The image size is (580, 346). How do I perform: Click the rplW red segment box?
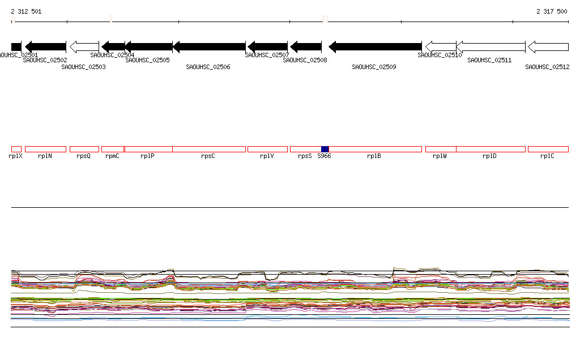point(441,149)
